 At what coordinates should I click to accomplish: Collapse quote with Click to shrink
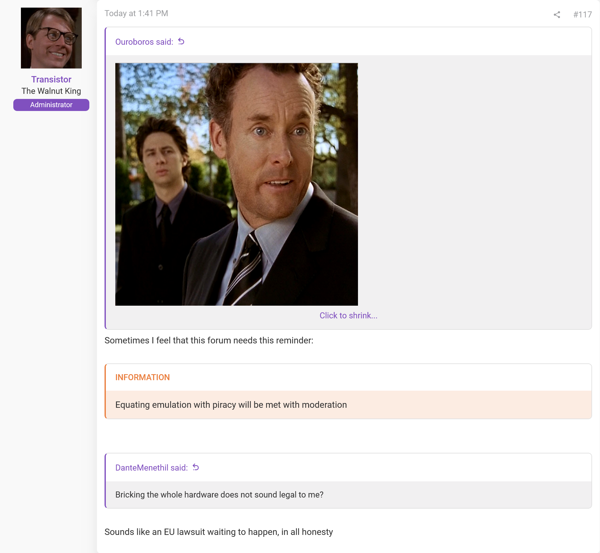point(348,316)
